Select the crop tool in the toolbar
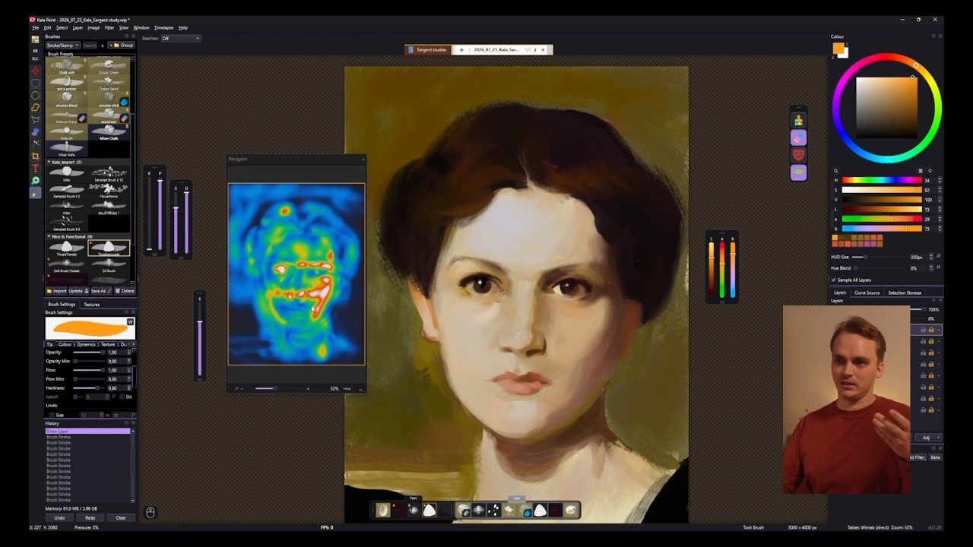 coord(36,156)
